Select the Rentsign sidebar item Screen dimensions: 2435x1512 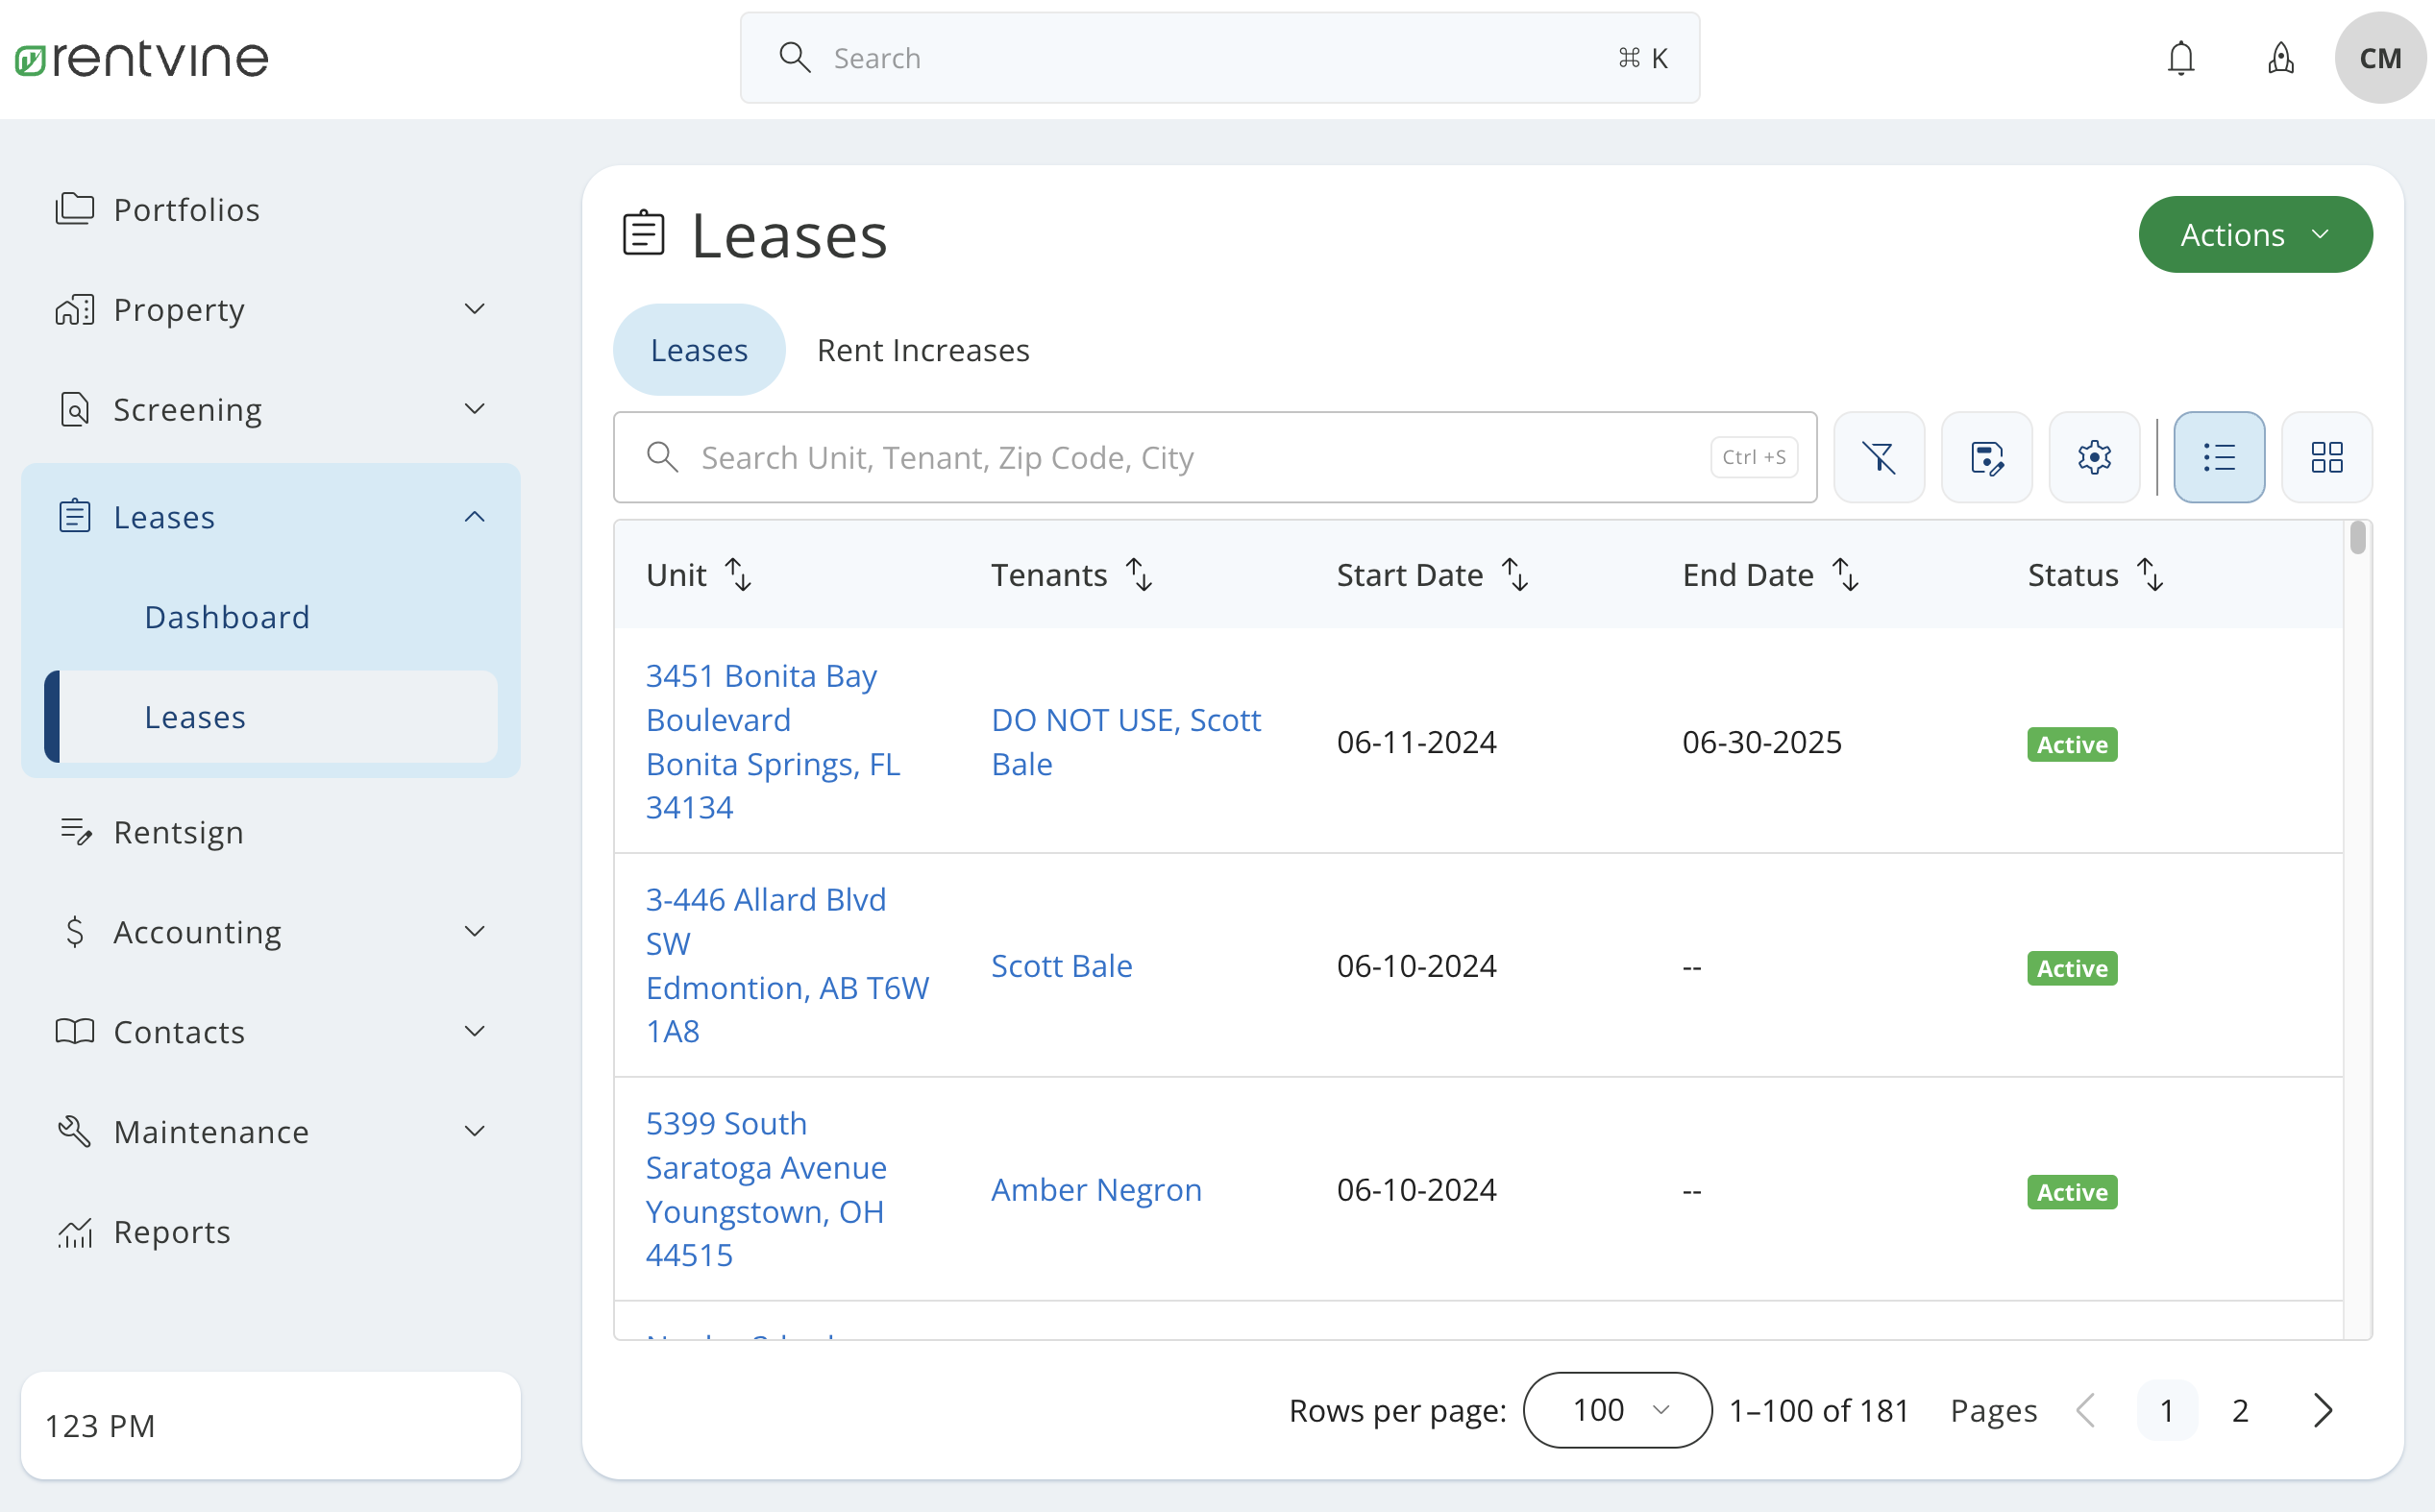[179, 832]
